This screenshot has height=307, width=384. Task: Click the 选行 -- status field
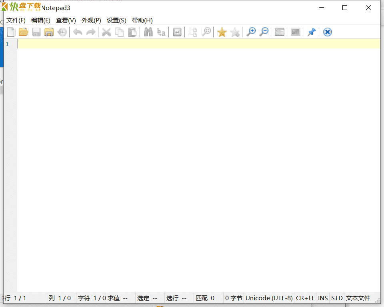click(179, 298)
